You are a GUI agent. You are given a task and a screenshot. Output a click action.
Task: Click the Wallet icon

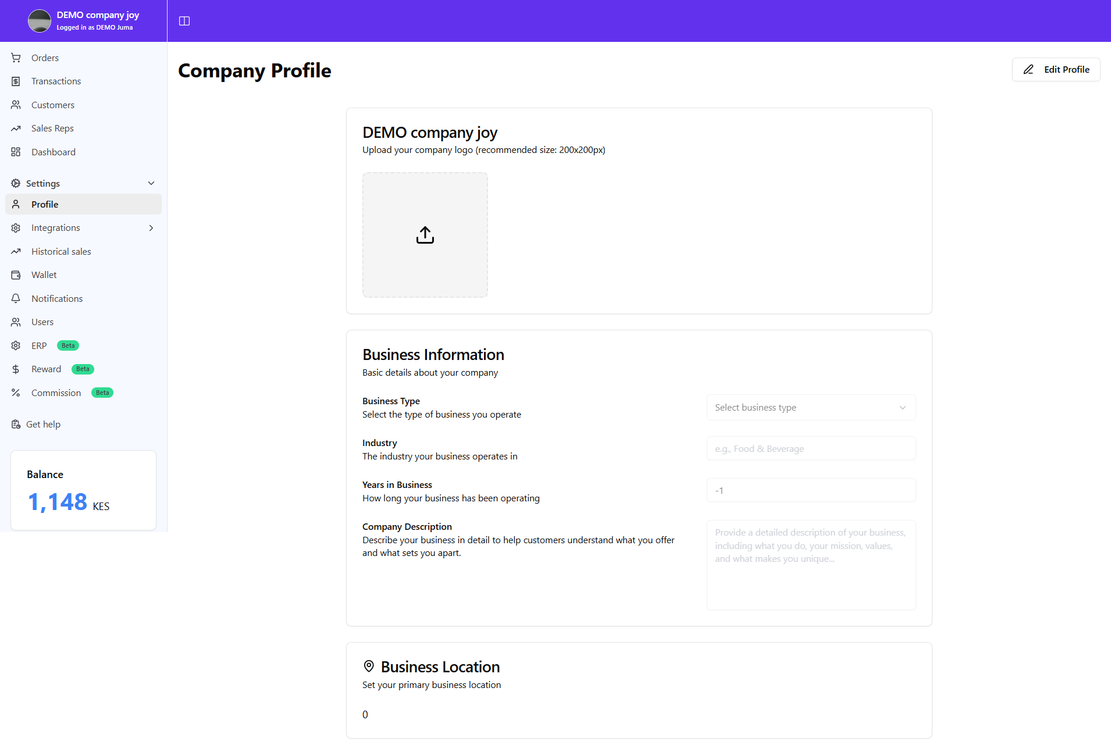pos(16,275)
